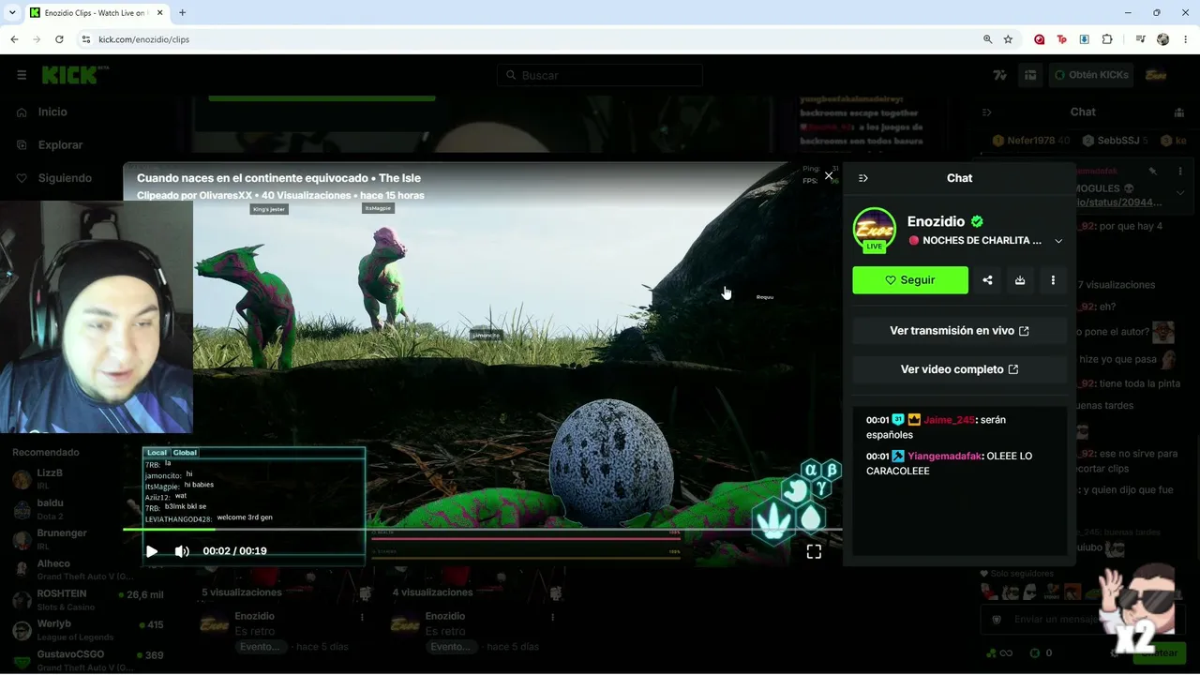Open the gift shop icon in Kick header
The width and height of the screenshot is (1200, 675).
(1030, 75)
